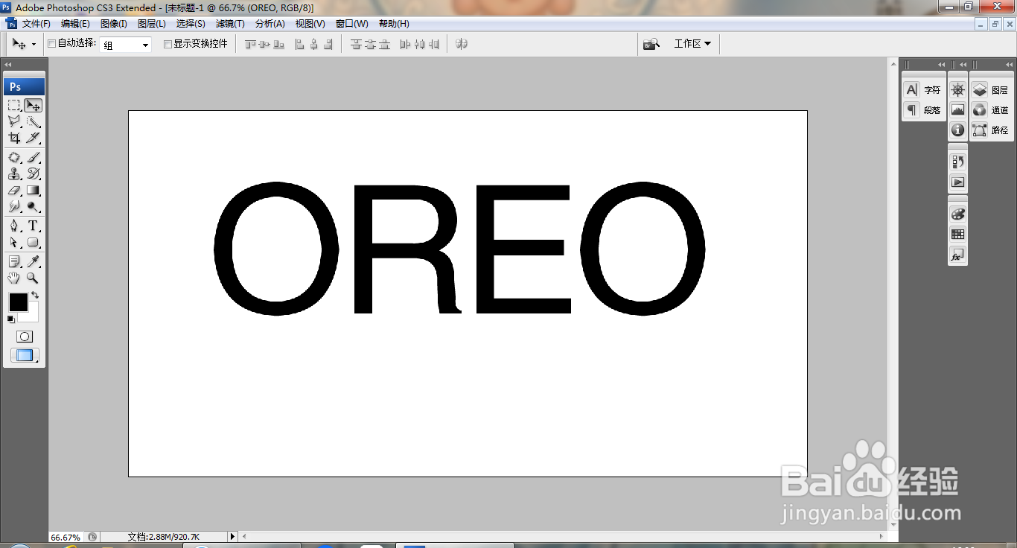1017x548 pixels.
Task: Open the Actions panel play icon
Action: click(x=958, y=182)
